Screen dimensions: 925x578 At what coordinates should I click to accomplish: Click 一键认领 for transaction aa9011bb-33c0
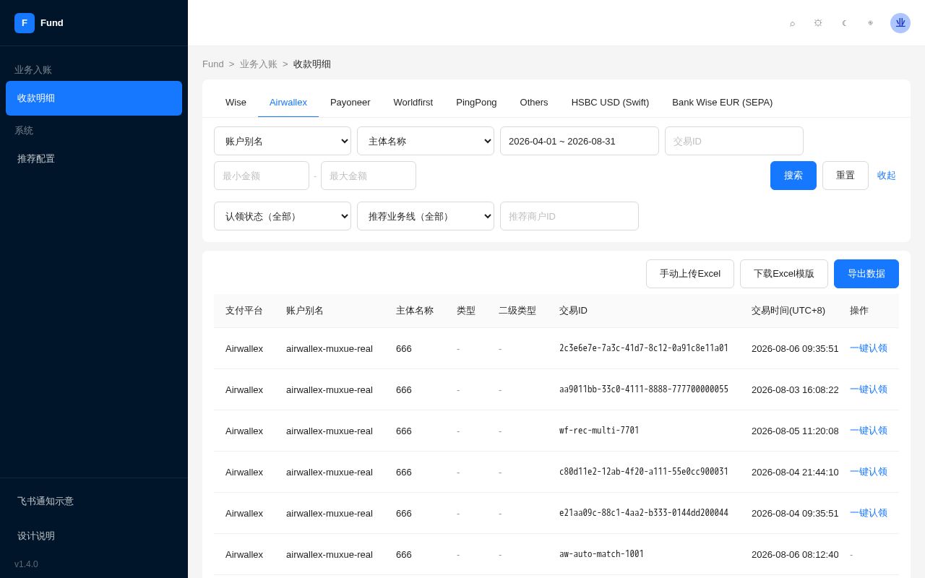tap(869, 389)
